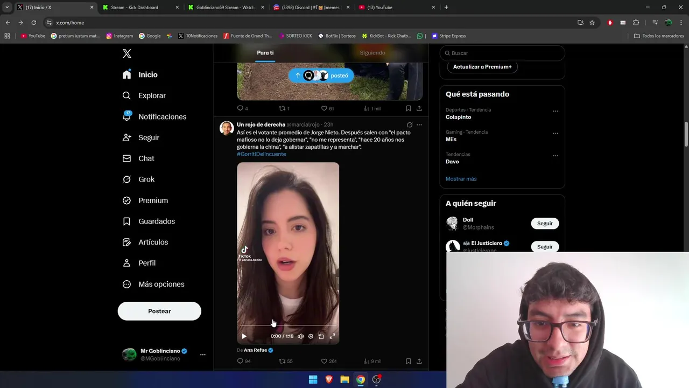Viewport: 689px width, 388px height.
Task: Play the video in the post
Action: 244,336
